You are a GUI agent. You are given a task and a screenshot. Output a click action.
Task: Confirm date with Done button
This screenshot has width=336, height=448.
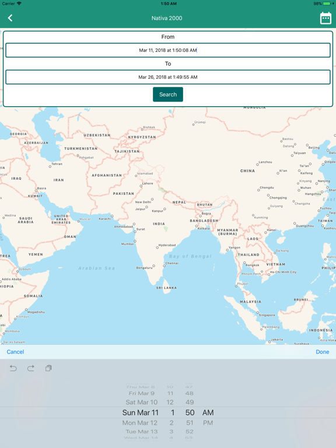322,352
